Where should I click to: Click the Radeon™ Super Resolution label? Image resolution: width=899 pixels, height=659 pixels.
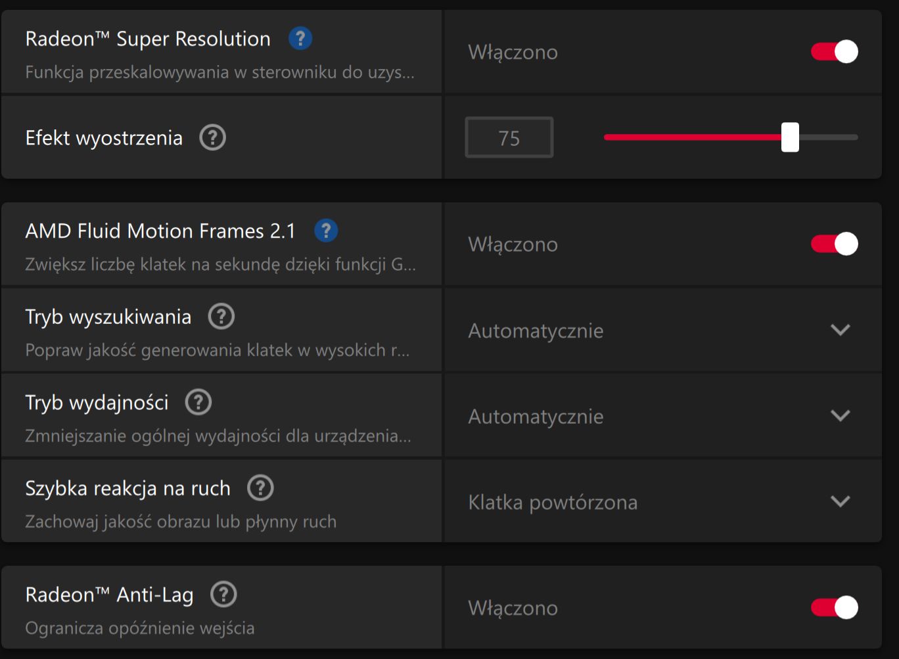pyautogui.click(x=148, y=39)
